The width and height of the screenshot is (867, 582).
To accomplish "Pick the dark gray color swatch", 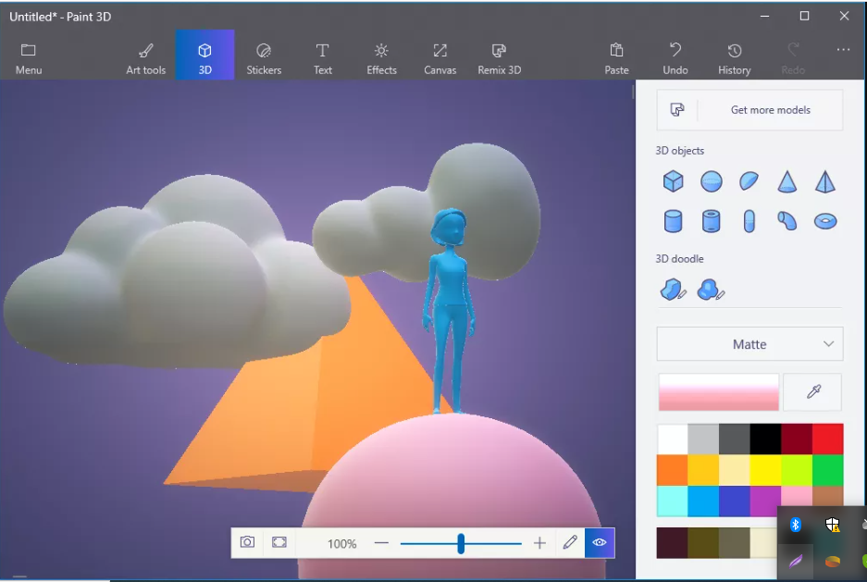I will (x=735, y=439).
